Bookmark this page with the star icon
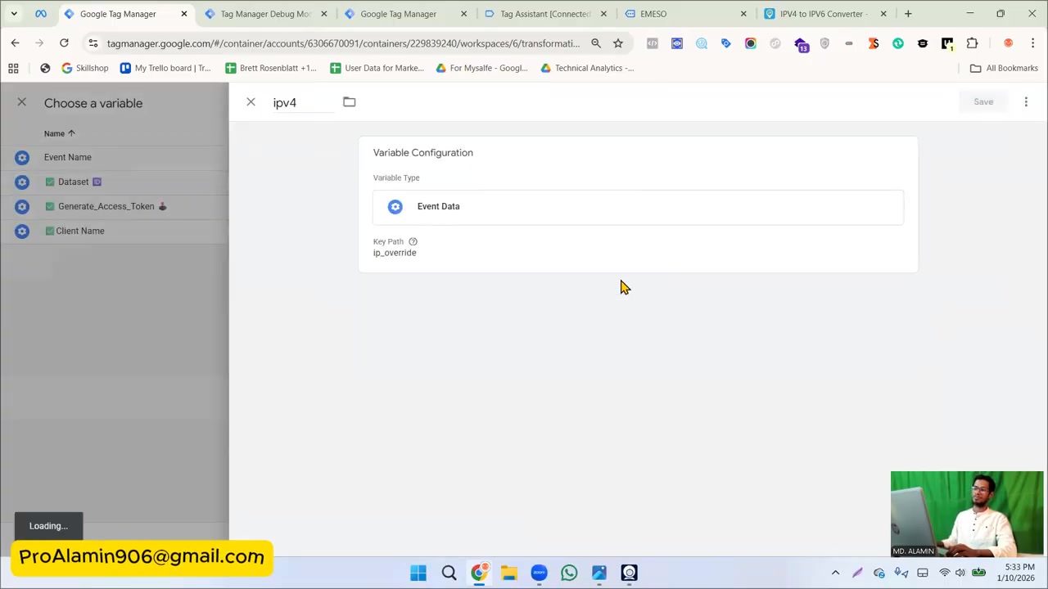The image size is (1048, 589). coord(618,43)
